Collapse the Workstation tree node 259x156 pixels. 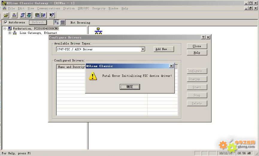click(4, 28)
